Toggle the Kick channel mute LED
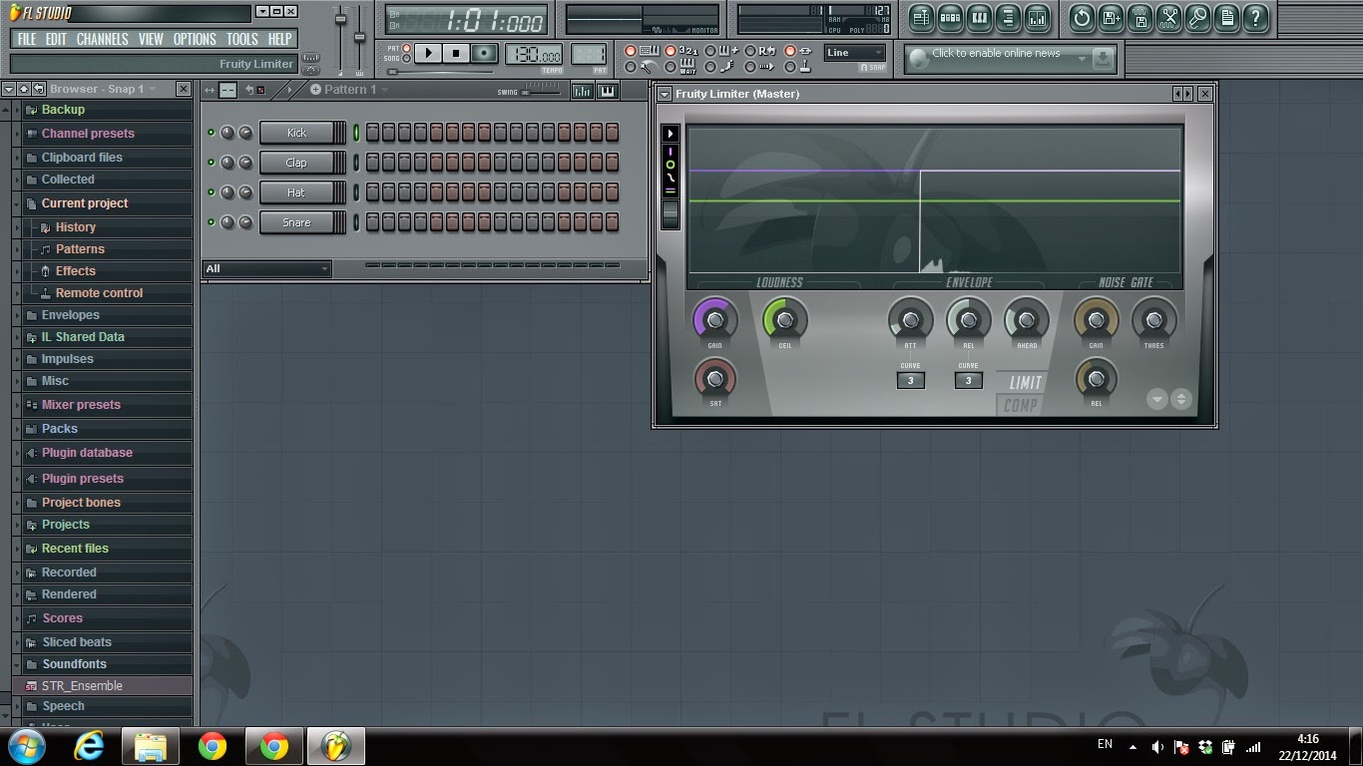The image size is (1363, 766). [211, 133]
